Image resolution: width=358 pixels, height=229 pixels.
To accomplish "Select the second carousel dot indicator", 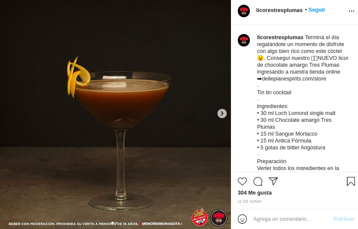I will point(117,223).
